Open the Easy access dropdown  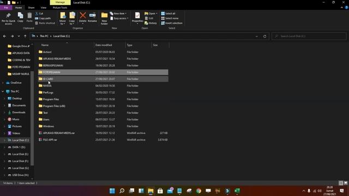119,19
